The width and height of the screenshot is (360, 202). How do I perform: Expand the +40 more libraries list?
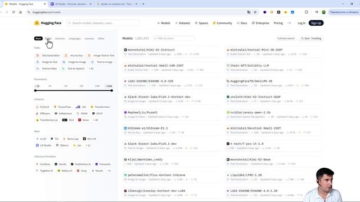click(96, 120)
